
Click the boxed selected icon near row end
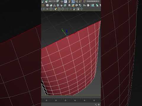pyautogui.click(x=78, y=9)
